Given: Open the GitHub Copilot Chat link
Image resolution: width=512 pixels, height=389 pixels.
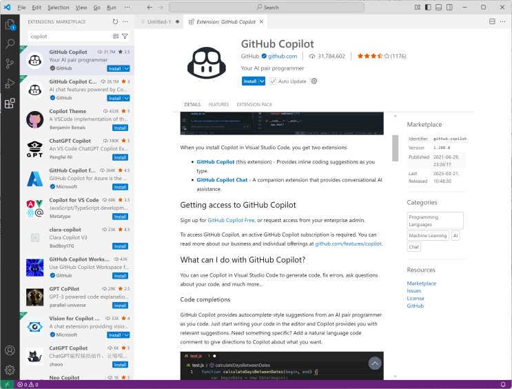Looking at the screenshot, I should point(222,180).
